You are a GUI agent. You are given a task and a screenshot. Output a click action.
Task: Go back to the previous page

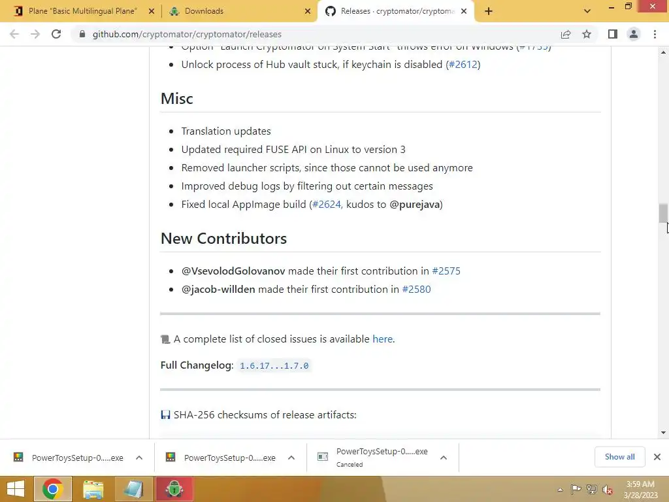coord(14,34)
